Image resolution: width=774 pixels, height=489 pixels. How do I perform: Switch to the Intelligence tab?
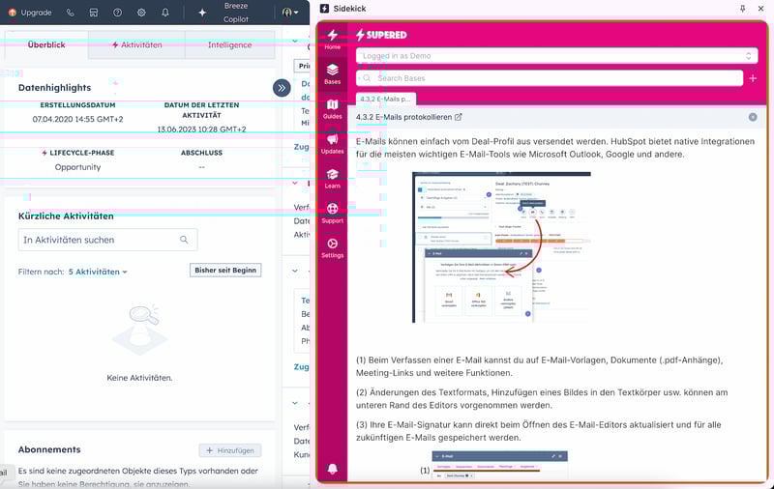click(229, 44)
